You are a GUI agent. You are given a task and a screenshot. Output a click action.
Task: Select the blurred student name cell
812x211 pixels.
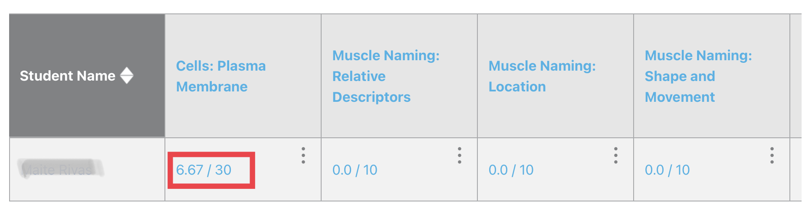click(x=87, y=169)
